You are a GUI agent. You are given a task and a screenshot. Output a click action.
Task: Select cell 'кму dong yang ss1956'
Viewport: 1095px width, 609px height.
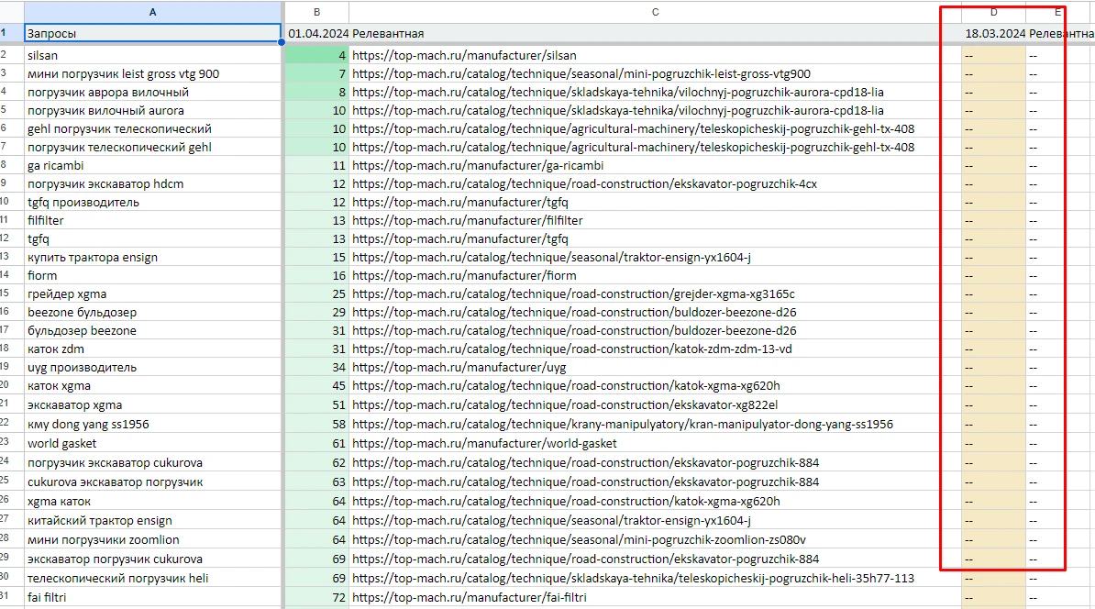coord(152,424)
